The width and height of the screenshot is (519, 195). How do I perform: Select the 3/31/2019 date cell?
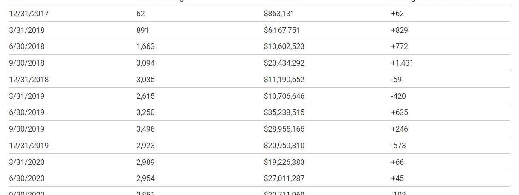(26, 96)
